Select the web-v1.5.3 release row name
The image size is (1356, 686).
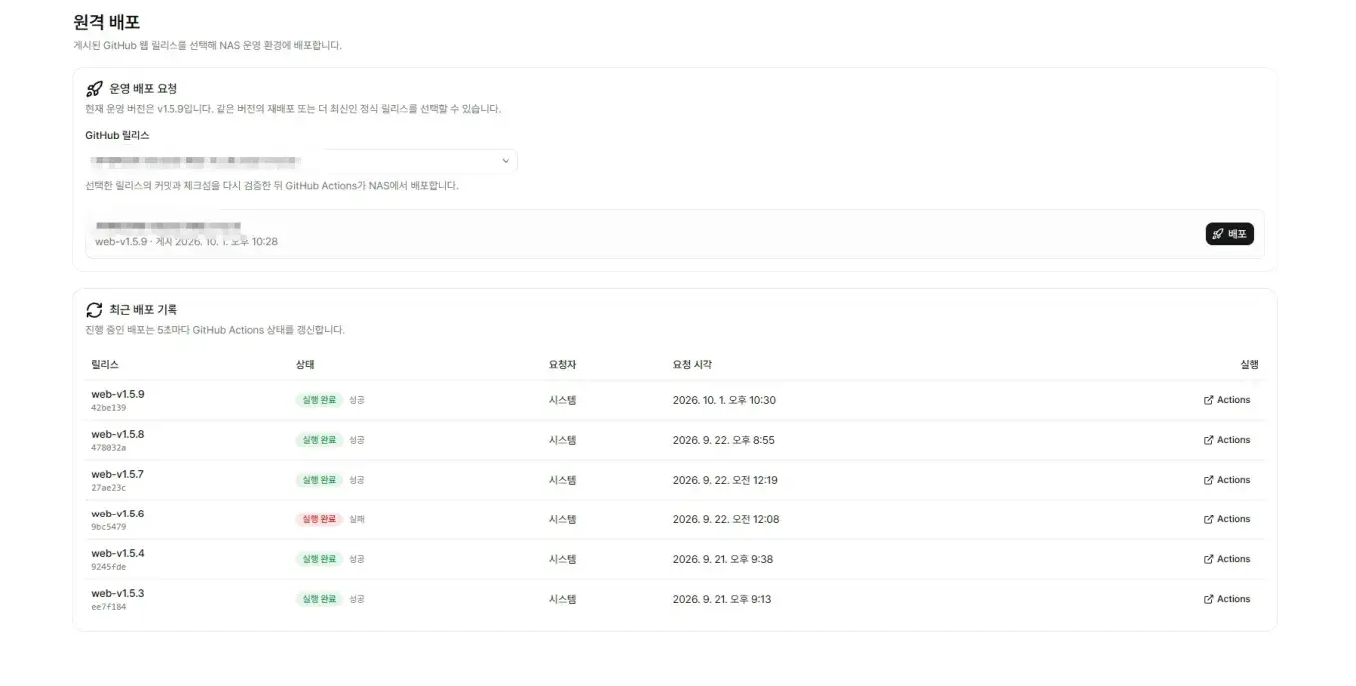tap(118, 593)
